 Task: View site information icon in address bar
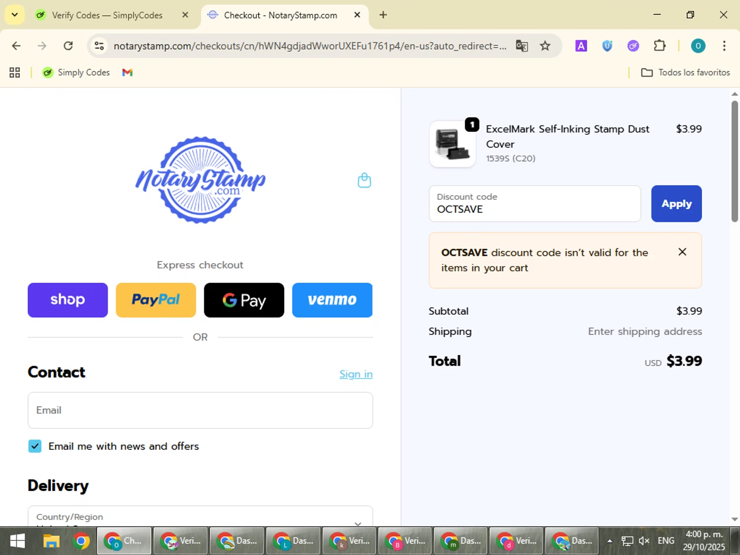tap(99, 46)
